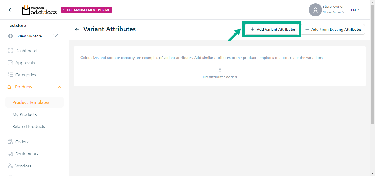Open Approvals in the sidebar
The image size is (375, 176).
[25, 63]
